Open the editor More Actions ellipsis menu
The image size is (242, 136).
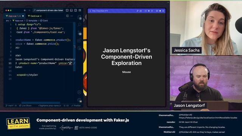pos(71,16)
